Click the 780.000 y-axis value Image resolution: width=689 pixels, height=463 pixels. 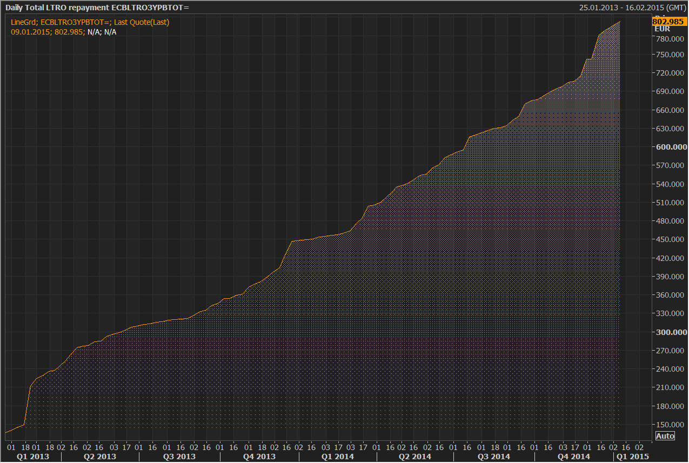click(670, 39)
